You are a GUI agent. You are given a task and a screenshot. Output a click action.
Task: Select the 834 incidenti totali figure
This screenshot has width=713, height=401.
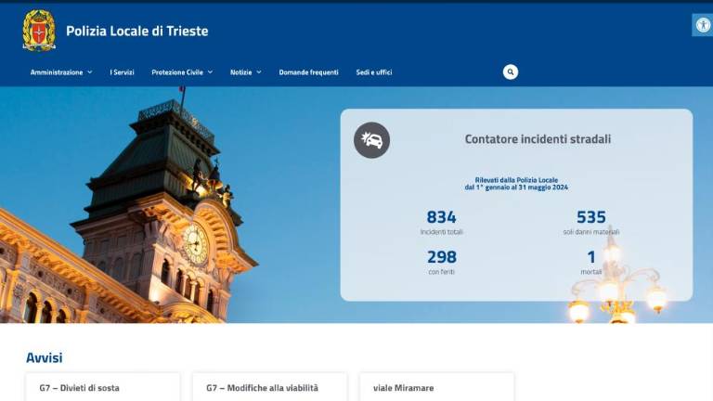[441, 217]
